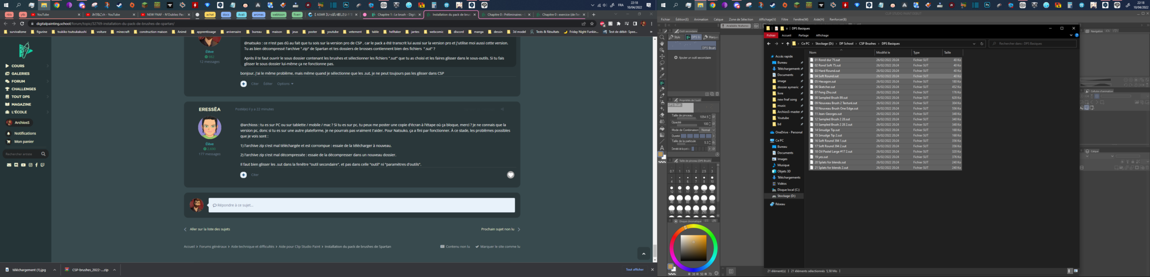Click the scroll-to-top arrow button on forum
This screenshot has height=277, width=1150.
tap(644, 254)
